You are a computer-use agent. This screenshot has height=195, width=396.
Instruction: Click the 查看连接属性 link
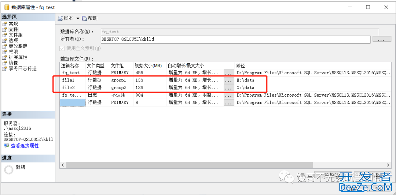pyautogui.click(x=25, y=146)
